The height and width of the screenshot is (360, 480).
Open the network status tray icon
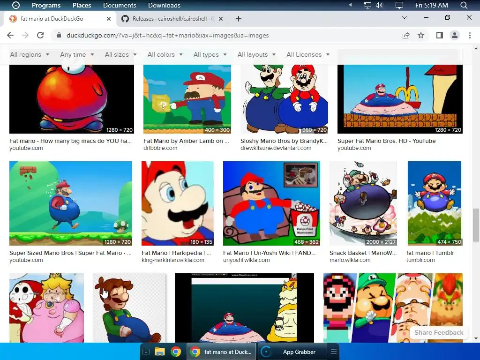click(367, 5)
